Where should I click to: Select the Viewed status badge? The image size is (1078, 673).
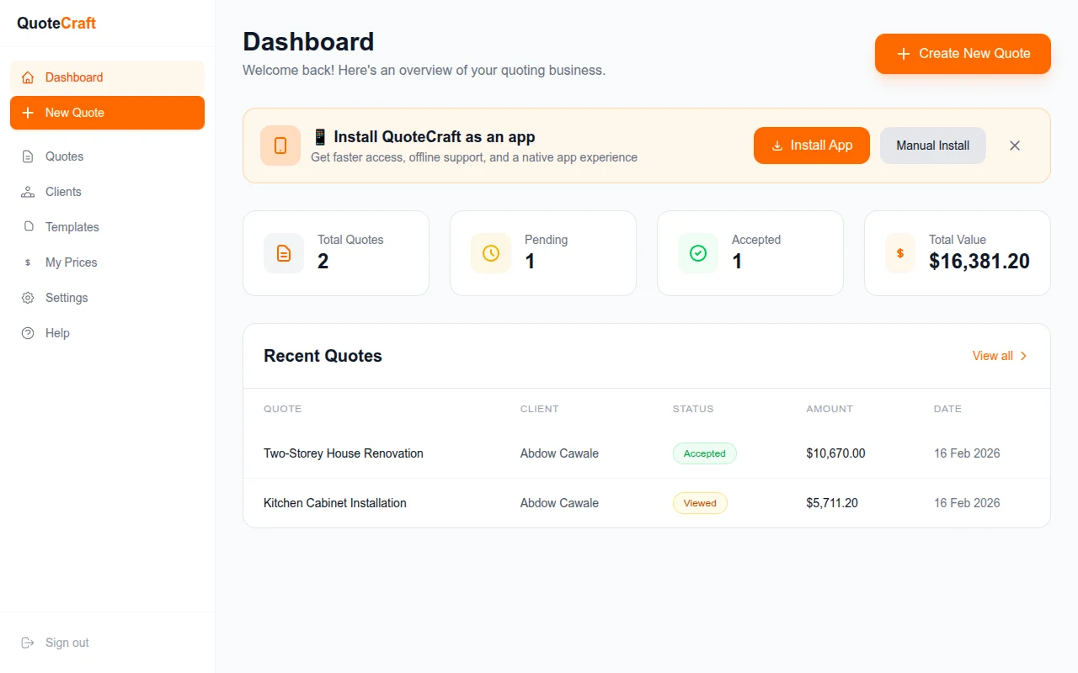[700, 503]
